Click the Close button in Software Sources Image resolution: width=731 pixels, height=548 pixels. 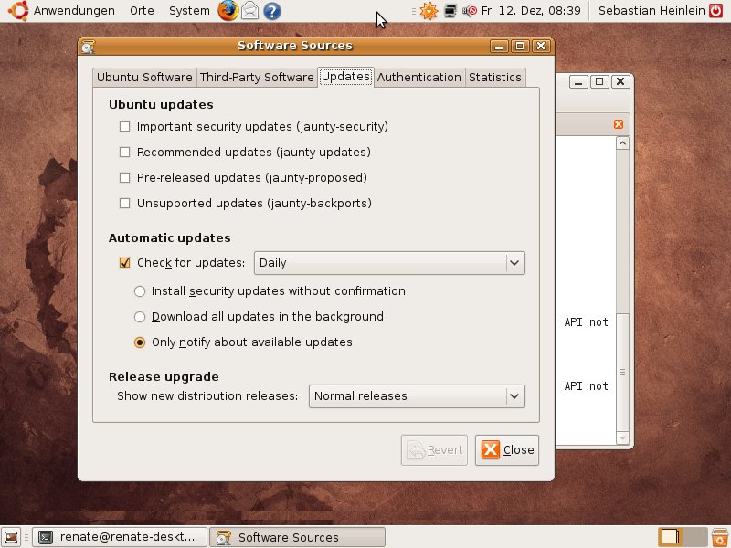click(507, 450)
